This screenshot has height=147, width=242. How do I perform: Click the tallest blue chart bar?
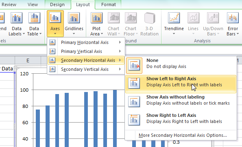115,118
